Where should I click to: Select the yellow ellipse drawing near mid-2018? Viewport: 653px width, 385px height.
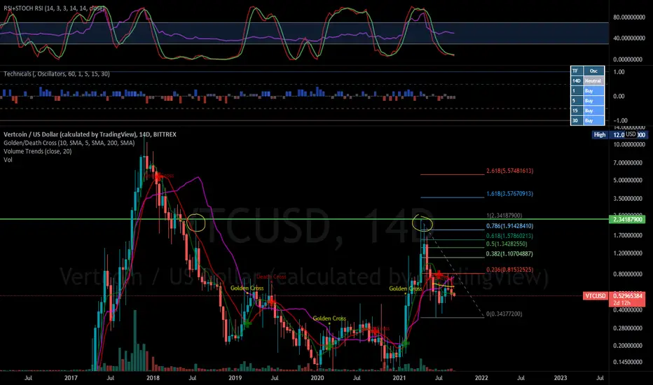coord(196,223)
